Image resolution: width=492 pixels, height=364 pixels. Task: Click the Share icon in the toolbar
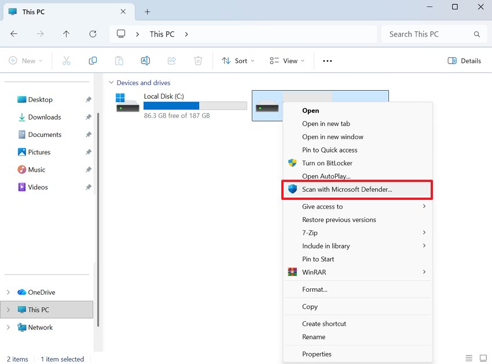pos(171,60)
